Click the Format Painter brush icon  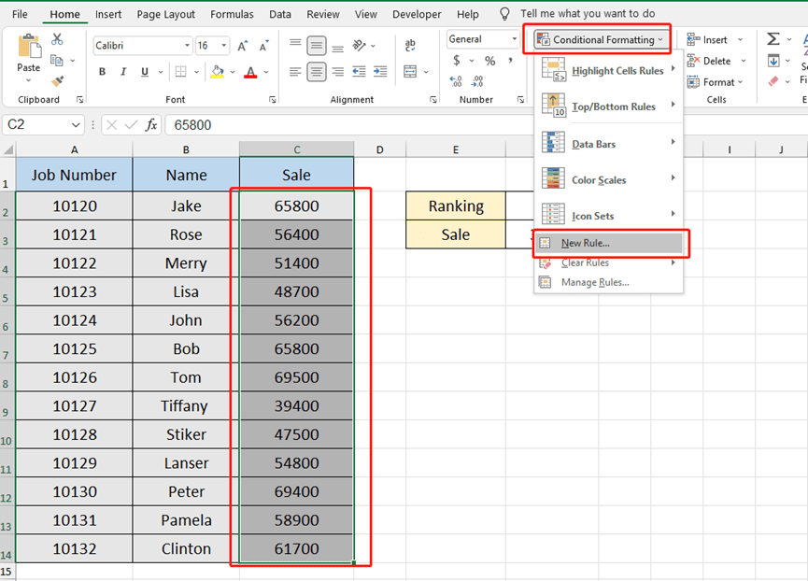pyautogui.click(x=57, y=81)
